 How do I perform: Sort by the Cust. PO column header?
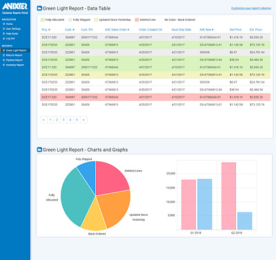click(x=87, y=30)
